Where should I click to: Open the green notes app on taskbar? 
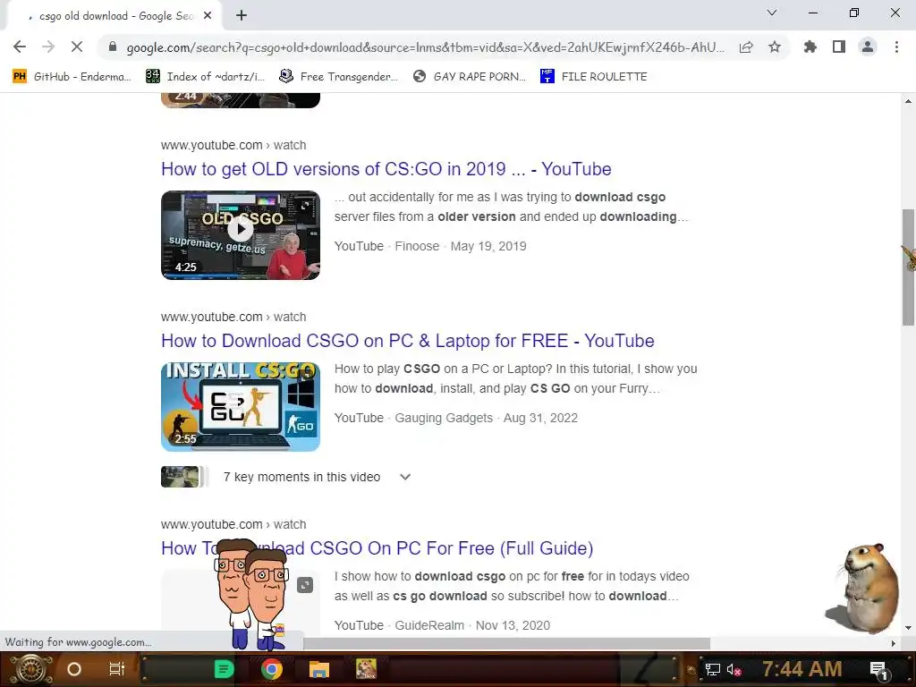(x=224, y=669)
